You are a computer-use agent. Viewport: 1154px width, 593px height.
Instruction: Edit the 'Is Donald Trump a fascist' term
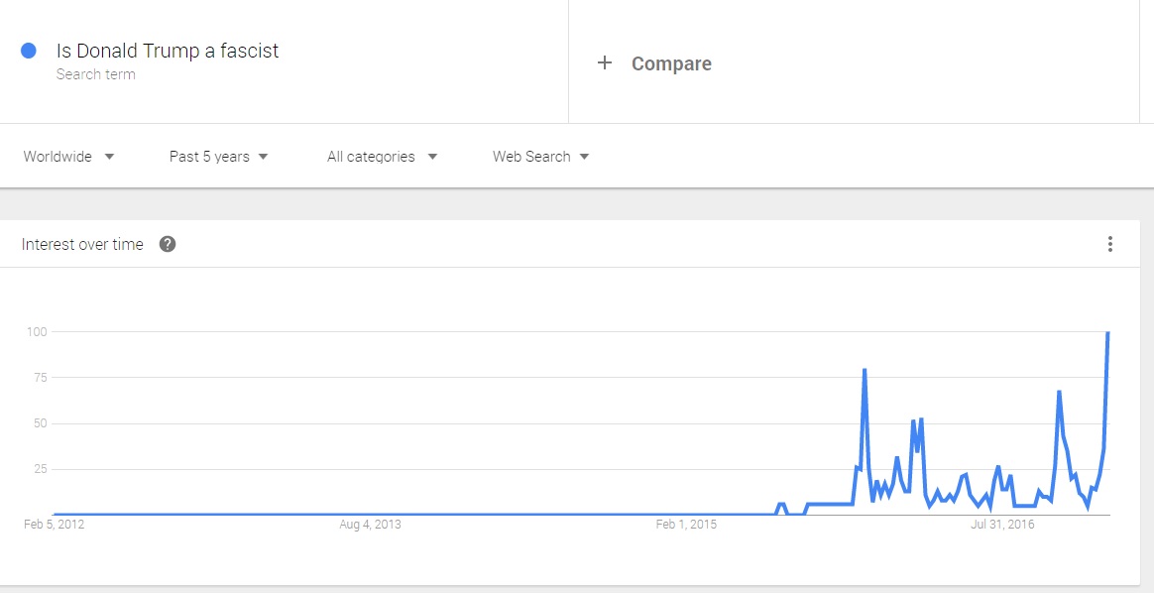pyautogui.click(x=168, y=51)
